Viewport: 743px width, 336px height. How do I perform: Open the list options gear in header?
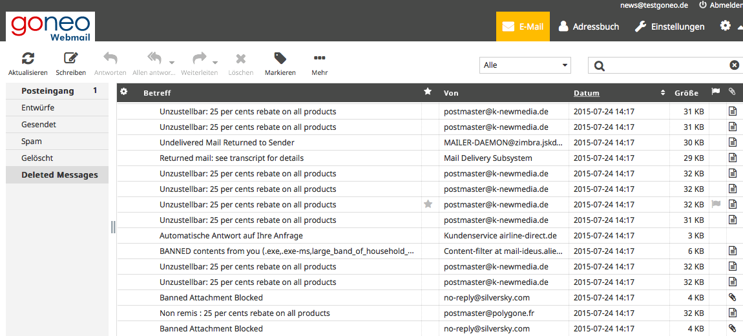(124, 92)
